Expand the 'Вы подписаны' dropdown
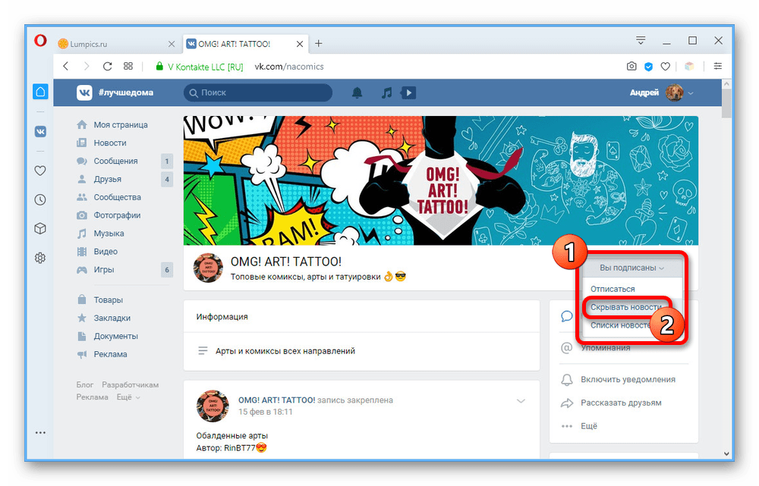 [631, 268]
